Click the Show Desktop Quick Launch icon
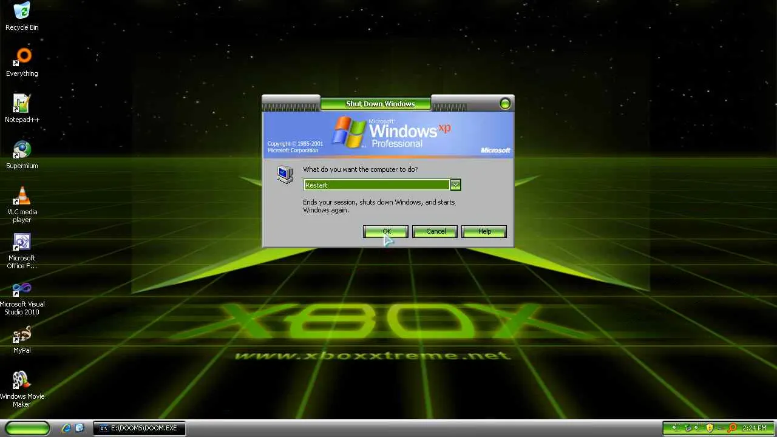This screenshot has height=437, width=777. [80, 428]
